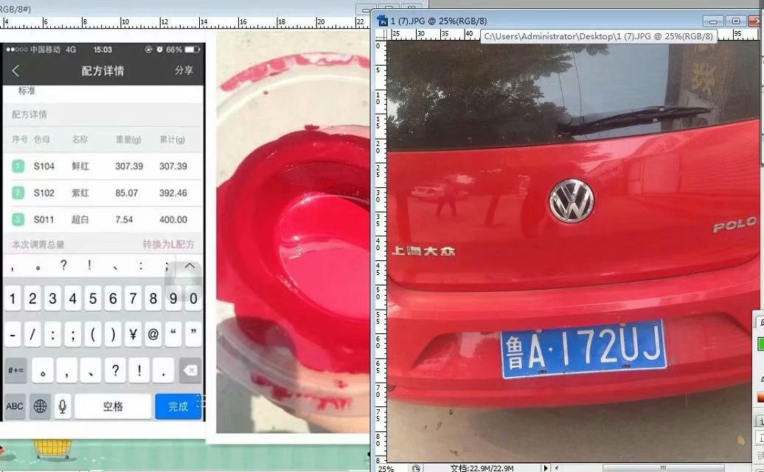This screenshot has width=764, height=472.
Task: Tap the @ key on the keyboard
Action: point(153,334)
